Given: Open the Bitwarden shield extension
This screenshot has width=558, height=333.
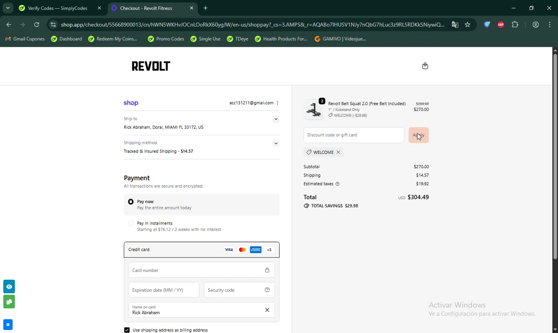Looking at the screenshot, I should point(487,25).
